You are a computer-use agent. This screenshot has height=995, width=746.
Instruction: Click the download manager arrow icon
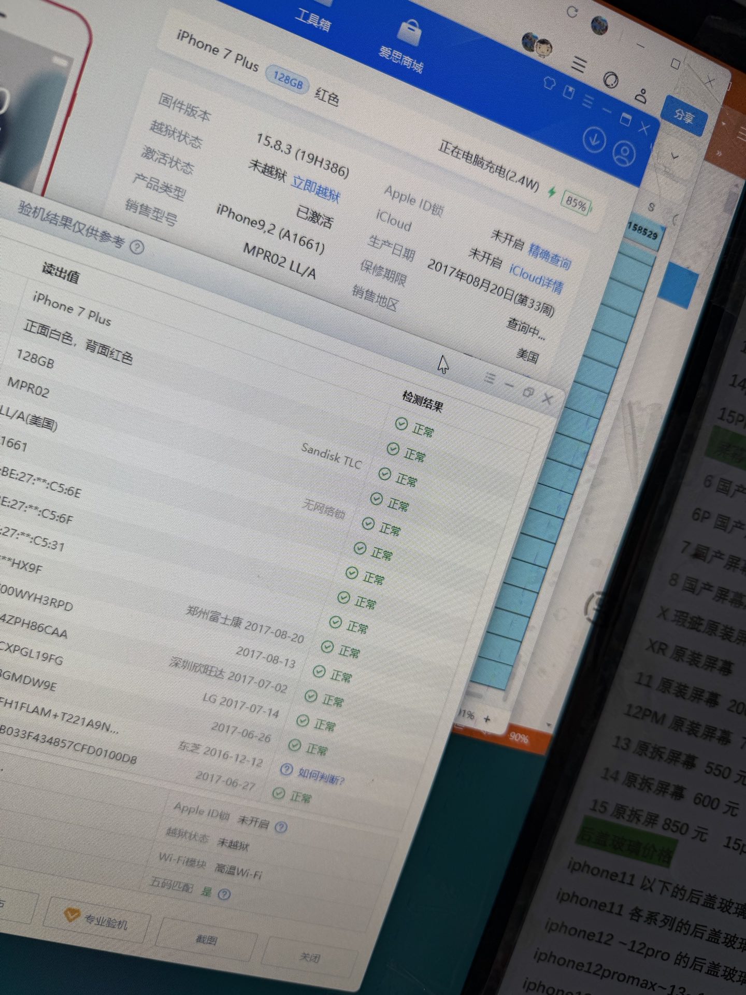pos(594,139)
